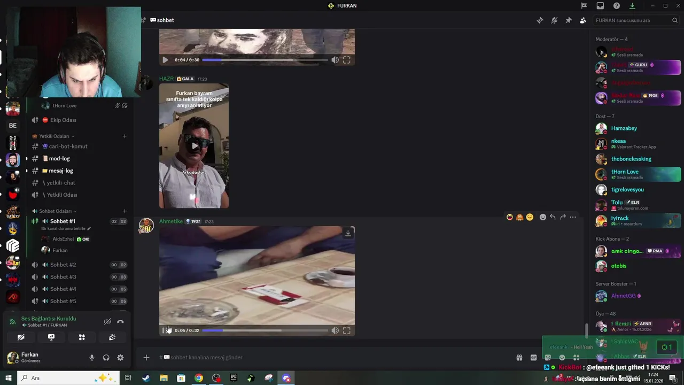Open the sticker picker
The width and height of the screenshot is (684, 385).
(548, 357)
